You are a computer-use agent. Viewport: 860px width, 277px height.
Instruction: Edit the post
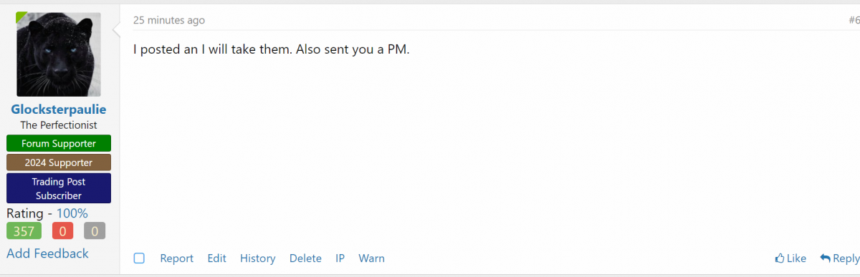coord(216,258)
